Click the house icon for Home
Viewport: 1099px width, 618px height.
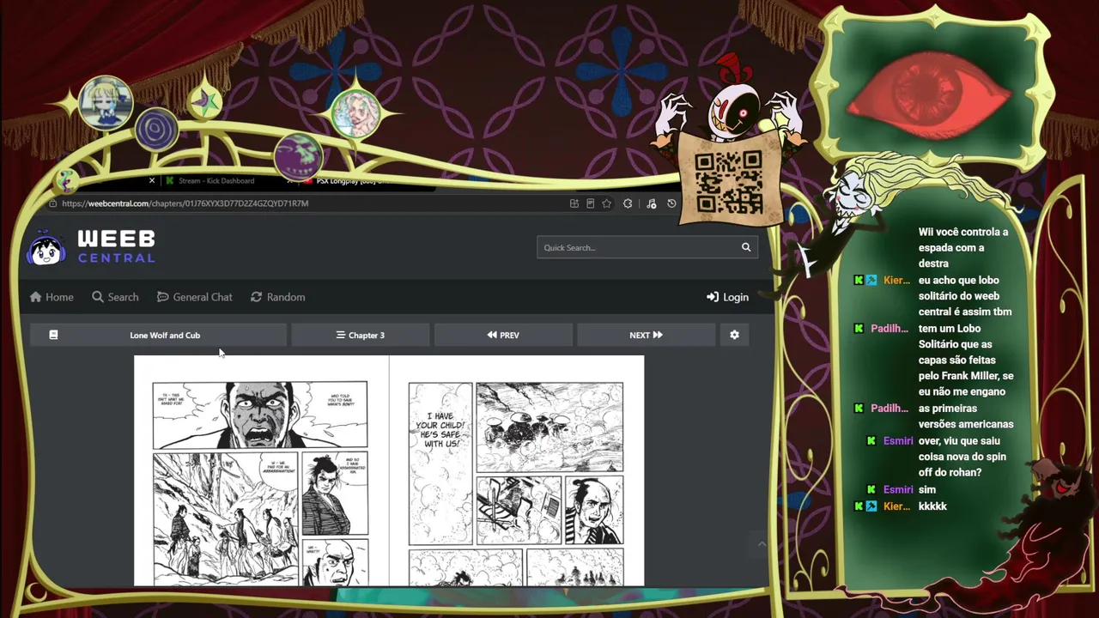(x=35, y=297)
